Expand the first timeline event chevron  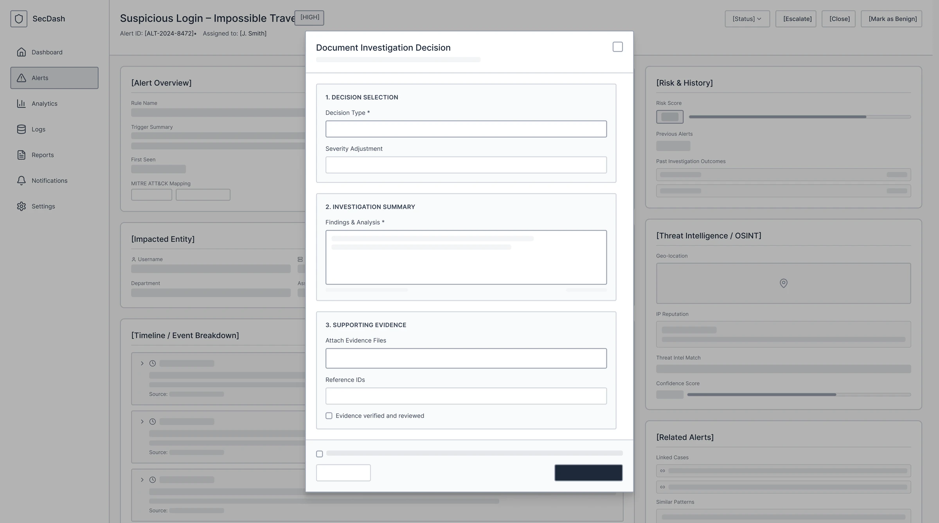pos(142,363)
